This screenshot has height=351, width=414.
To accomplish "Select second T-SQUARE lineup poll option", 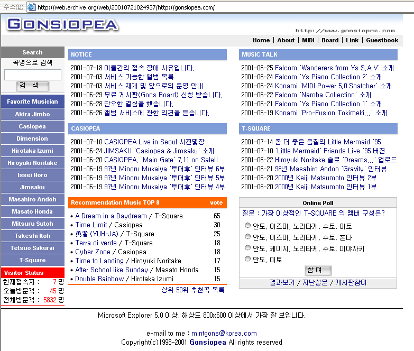I will click(x=247, y=236).
